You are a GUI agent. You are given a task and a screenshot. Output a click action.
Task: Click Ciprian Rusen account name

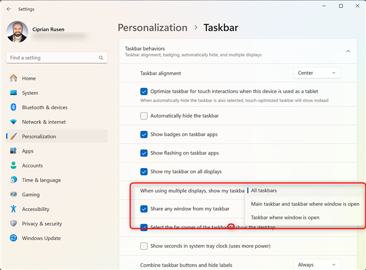click(49, 29)
